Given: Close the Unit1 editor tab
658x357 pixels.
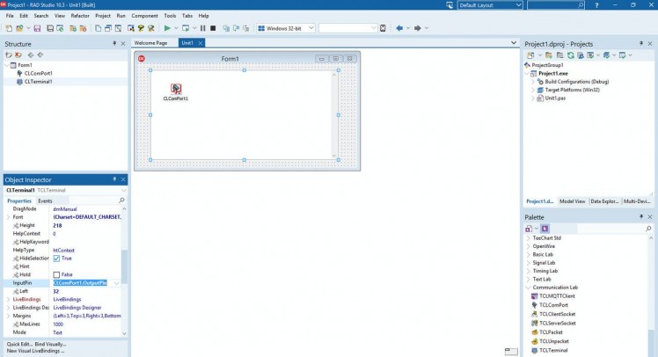Looking at the screenshot, I should click(x=201, y=43).
